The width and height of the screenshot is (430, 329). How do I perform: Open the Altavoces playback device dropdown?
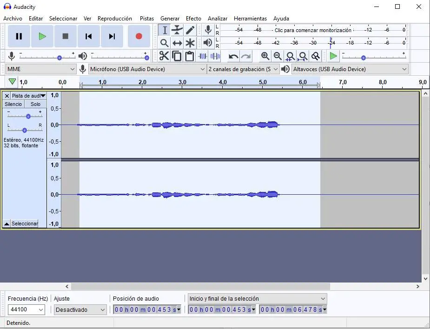pos(350,69)
